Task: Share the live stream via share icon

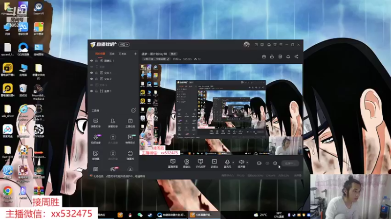Action: 296,56
